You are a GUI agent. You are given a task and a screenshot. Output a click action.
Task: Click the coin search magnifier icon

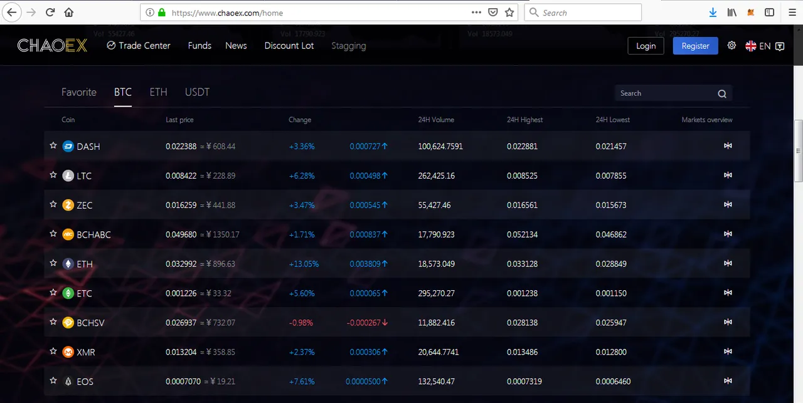point(722,93)
